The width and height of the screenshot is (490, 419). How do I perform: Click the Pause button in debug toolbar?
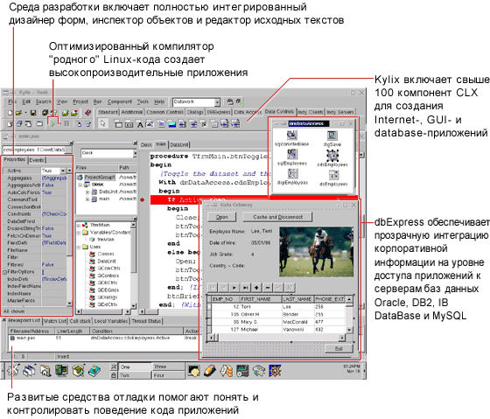[66, 123]
